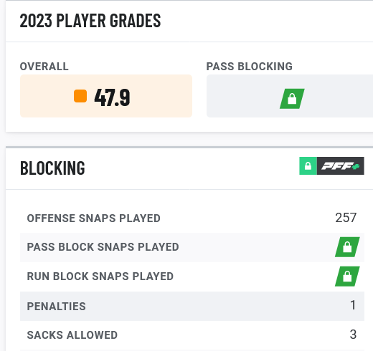
Task: Select the Sacks Allowed row label
Action: [x=72, y=335]
